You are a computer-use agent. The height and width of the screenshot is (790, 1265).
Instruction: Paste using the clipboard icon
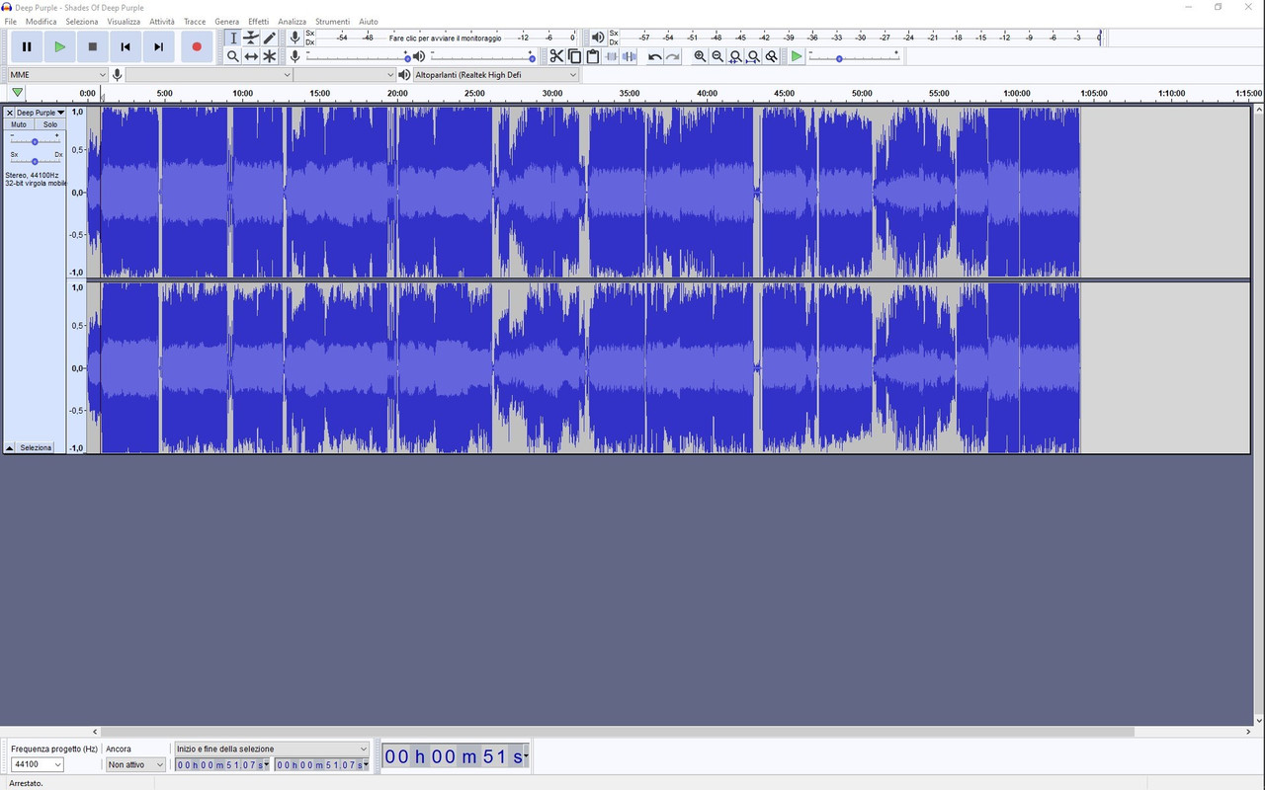(x=592, y=56)
